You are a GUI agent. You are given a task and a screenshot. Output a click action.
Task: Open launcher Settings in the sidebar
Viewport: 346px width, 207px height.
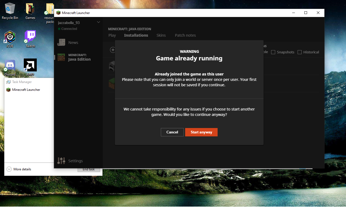[x=78, y=161]
